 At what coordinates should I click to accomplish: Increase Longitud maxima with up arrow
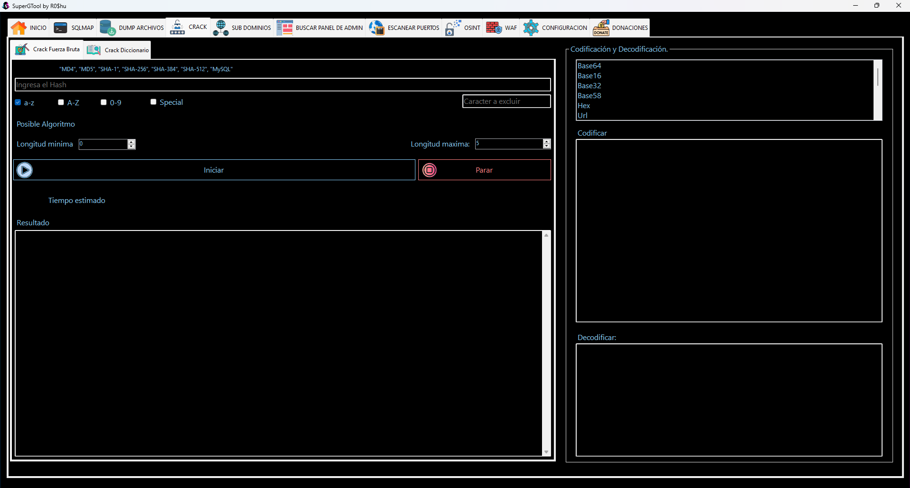coord(547,141)
